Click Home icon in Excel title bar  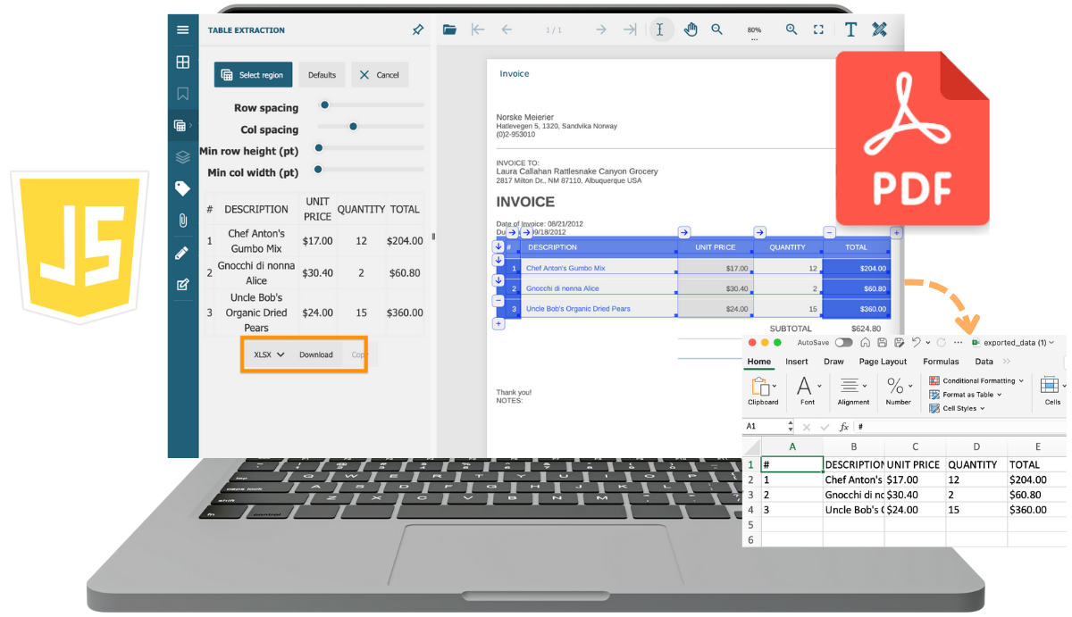coord(865,343)
